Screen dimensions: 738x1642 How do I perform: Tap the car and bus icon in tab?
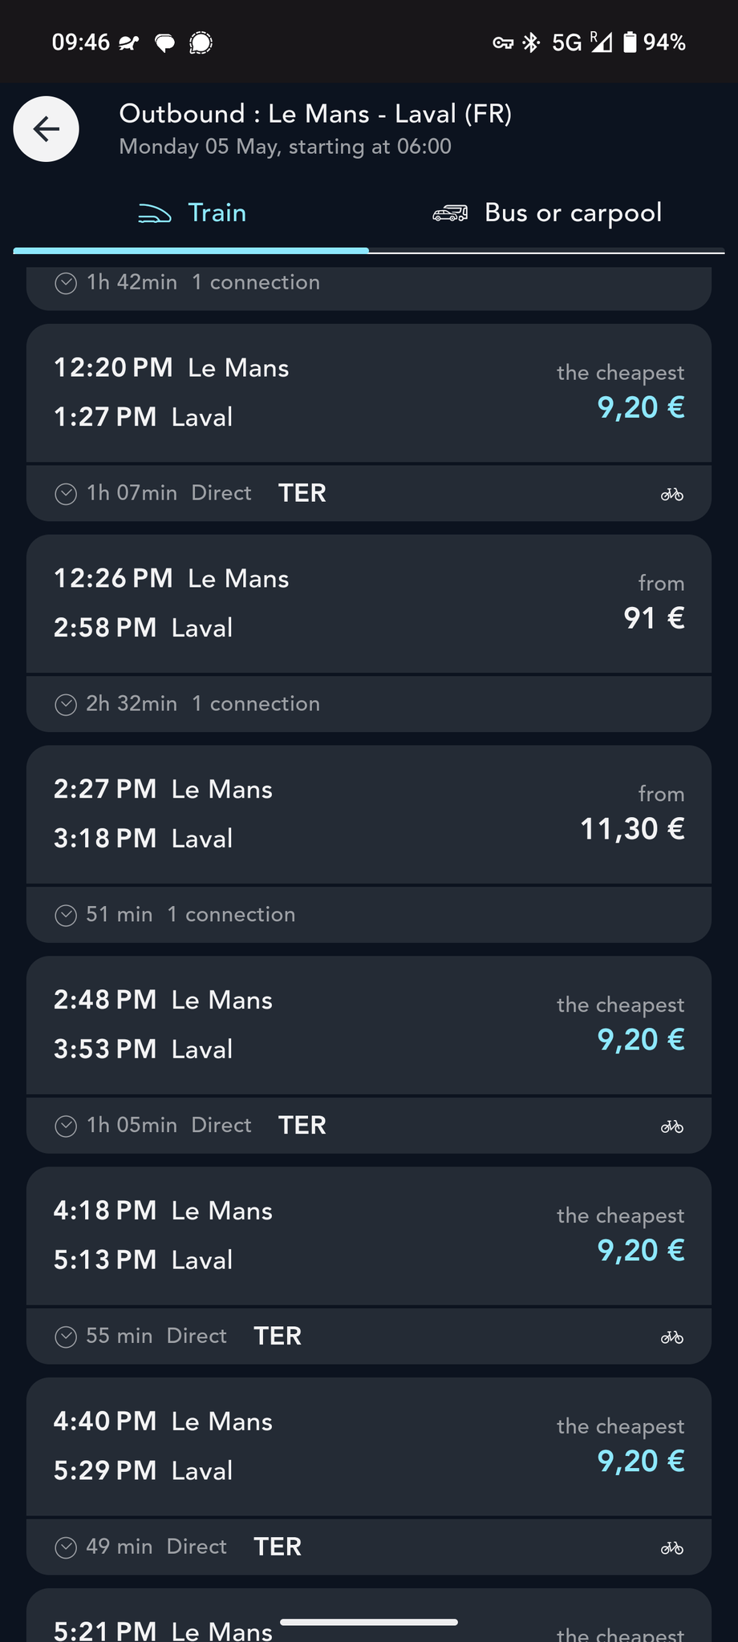pos(450,213)
